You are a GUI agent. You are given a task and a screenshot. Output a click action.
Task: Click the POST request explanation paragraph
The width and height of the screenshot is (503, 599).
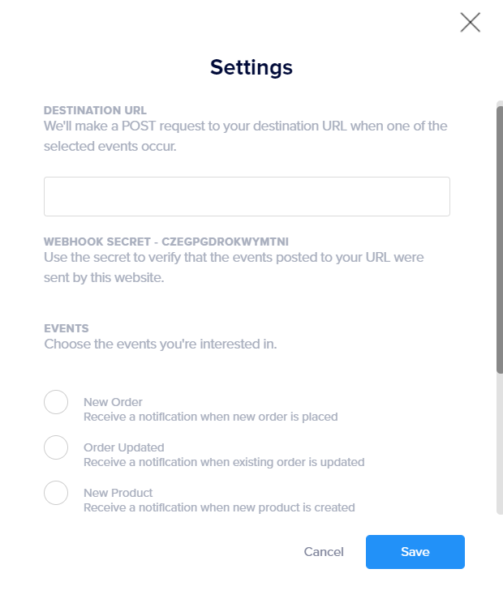coord(245,137)
